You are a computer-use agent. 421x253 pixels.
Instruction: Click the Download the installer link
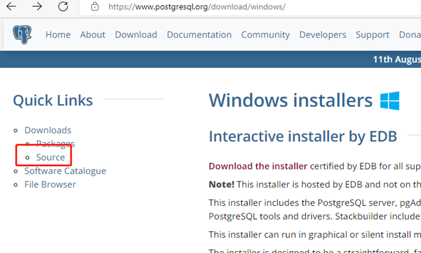(x=258, y=166)
